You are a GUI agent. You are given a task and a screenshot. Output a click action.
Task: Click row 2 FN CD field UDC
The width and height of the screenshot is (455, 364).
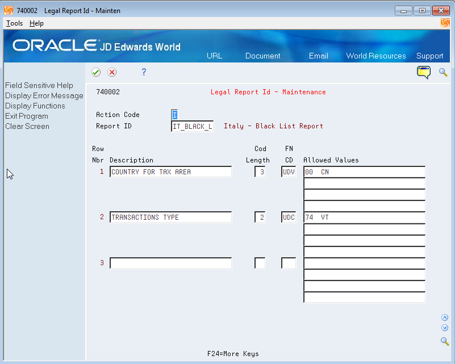coord(289,217)
